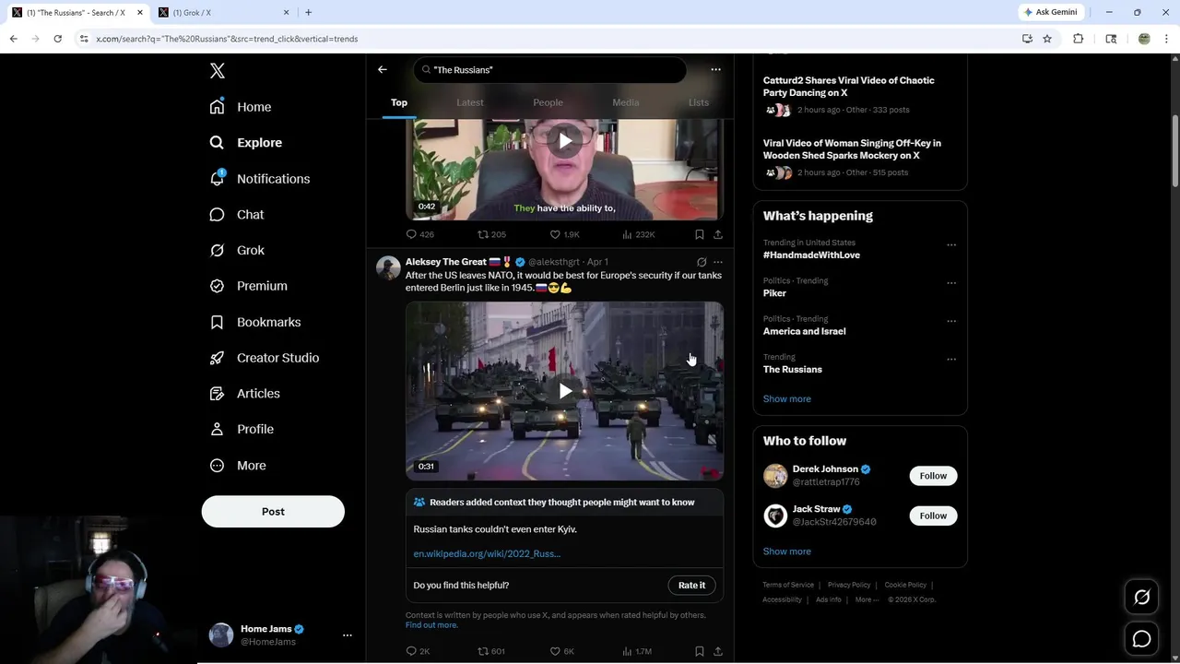Switch to the Latest tab
Screen dimensions: 1180x664
click(x=470, y=102)
